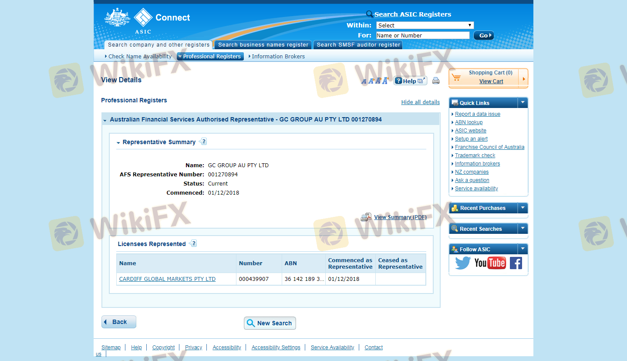
Task: Expand the Recent Purchases panel
Action: [522, 208]
